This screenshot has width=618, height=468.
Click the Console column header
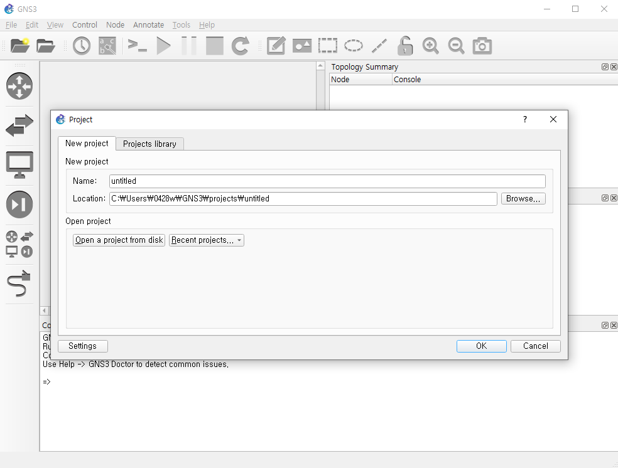coord(505,80)
